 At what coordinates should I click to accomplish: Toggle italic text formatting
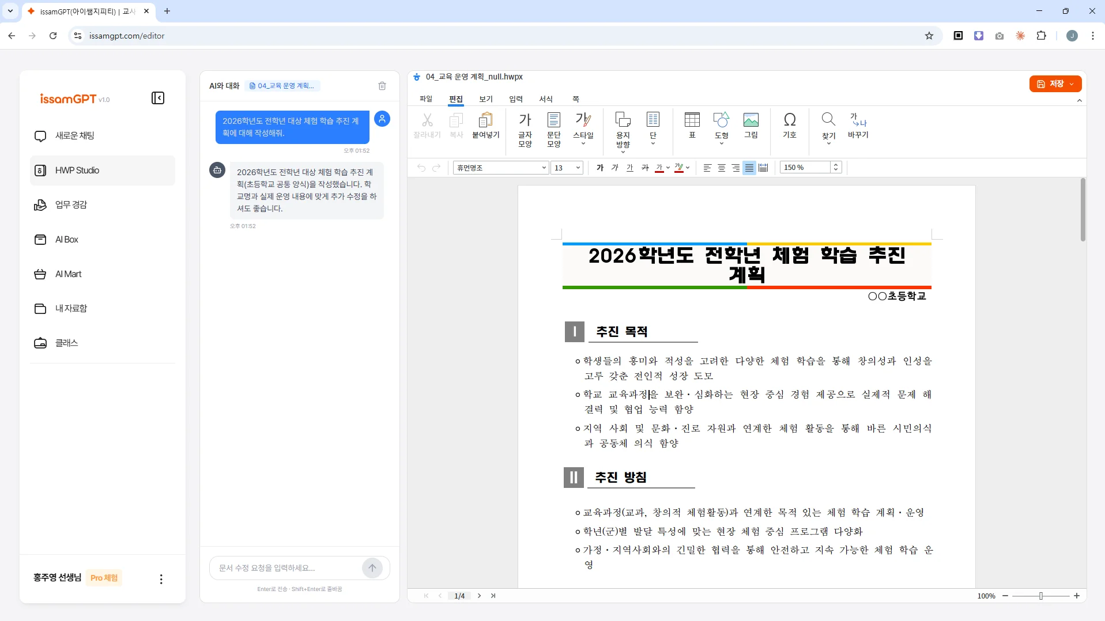pos(615,168)
